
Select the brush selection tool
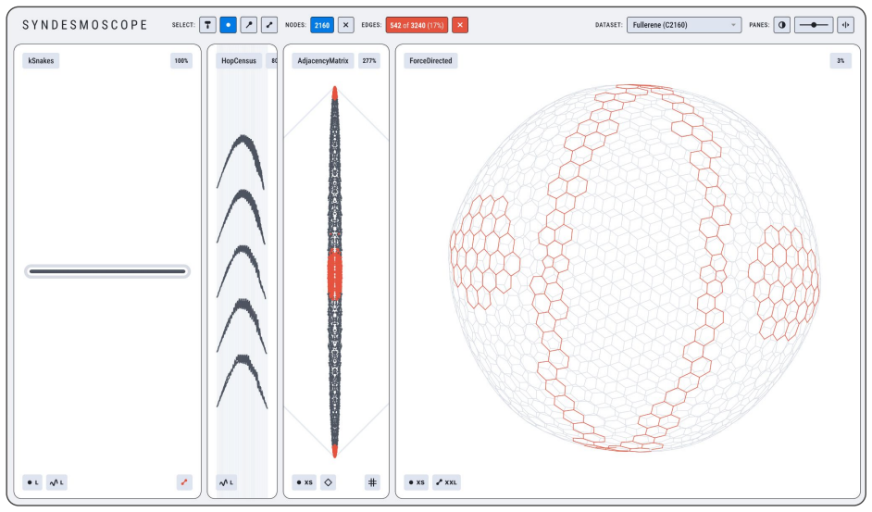(x=207, y=25)
